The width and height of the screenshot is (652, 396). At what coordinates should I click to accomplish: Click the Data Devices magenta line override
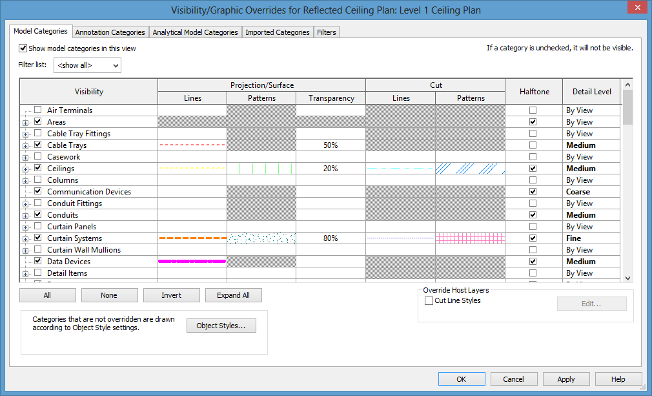click(x=192, y=262)
